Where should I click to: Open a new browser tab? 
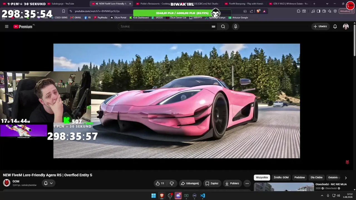(314, 4)
